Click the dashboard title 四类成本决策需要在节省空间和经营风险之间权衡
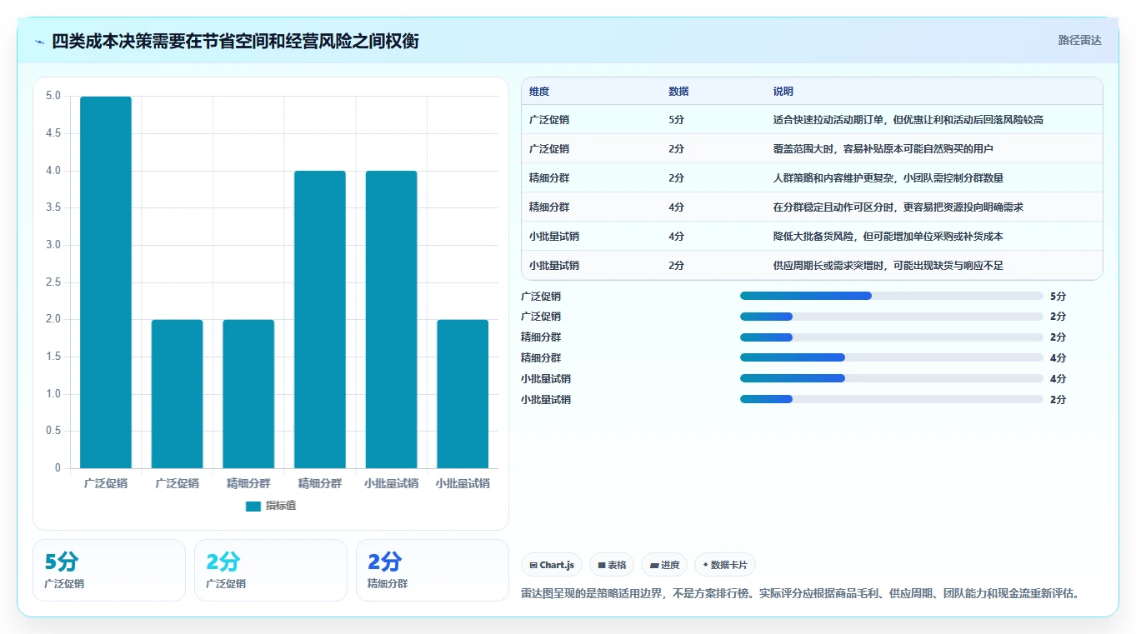The image size is (1136, 634). coord(235,42)
